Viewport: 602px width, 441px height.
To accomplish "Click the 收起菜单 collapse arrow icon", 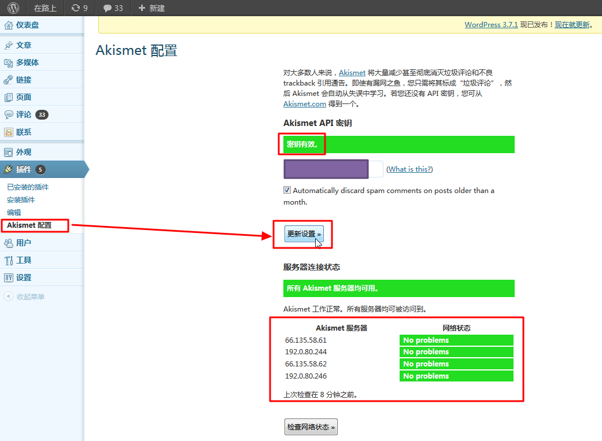I will tap(8, 297).
